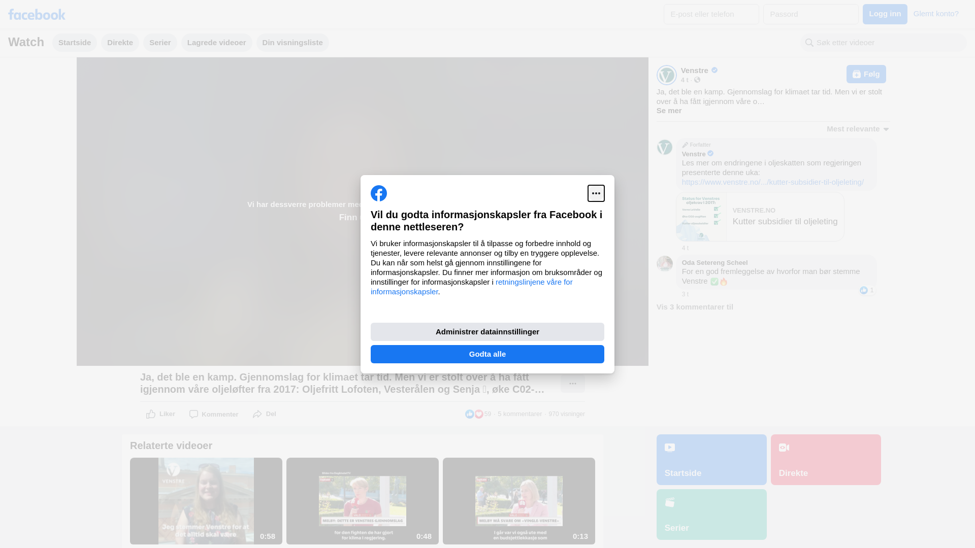The width and height of the screenshot is (975, 548).
Task: Open Kutter subsidier til oljeleting link card
Action: pyautogui.click(x=760, y=217)
